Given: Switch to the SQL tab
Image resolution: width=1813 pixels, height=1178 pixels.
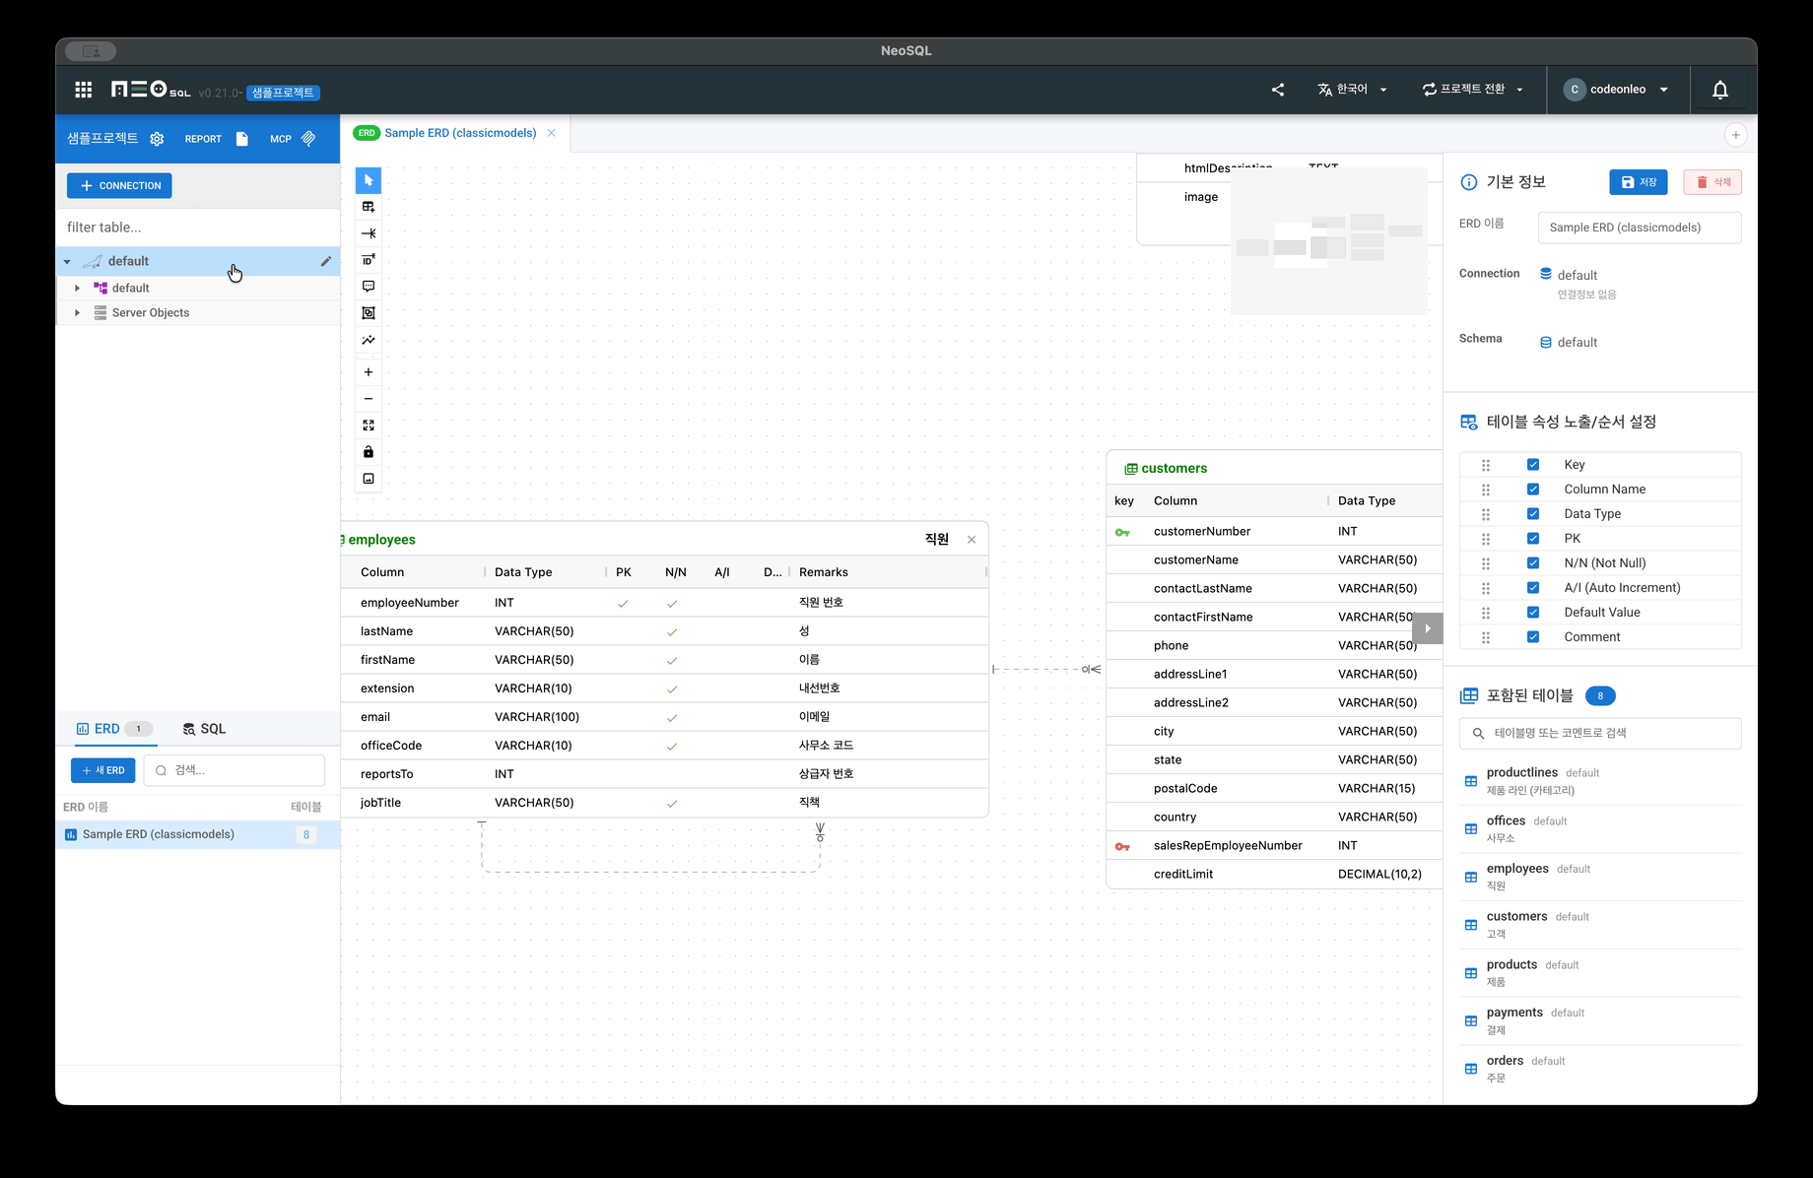Looking at the screenshot, I should click(204, 729).
